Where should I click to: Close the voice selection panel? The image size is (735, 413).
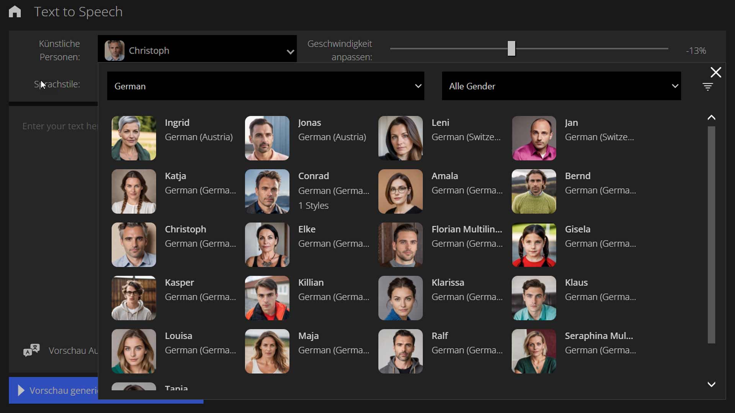pos(715,72)
